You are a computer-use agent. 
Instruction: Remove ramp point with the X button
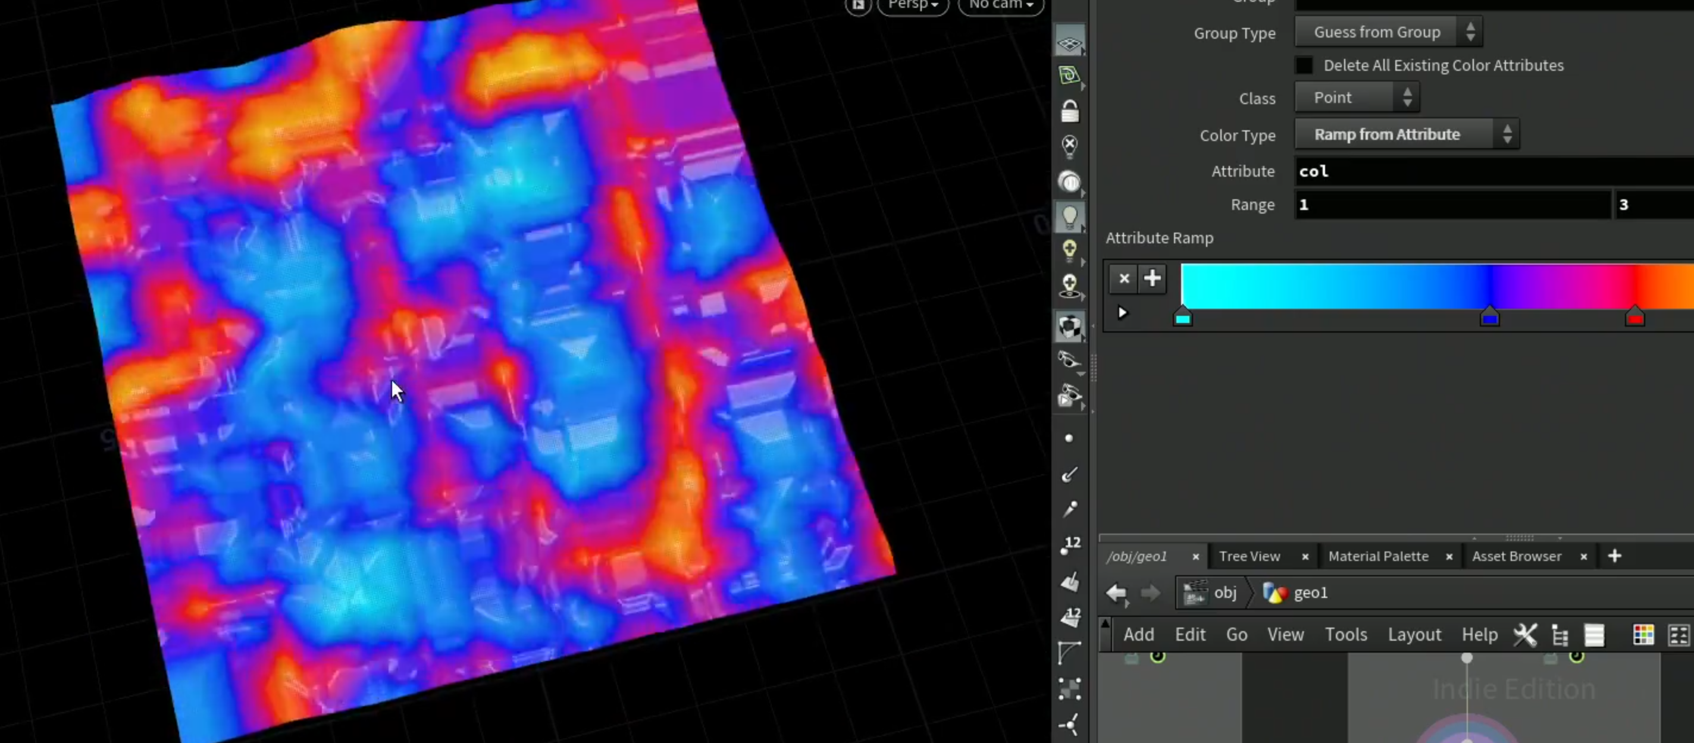click(x=1124, y=278)
